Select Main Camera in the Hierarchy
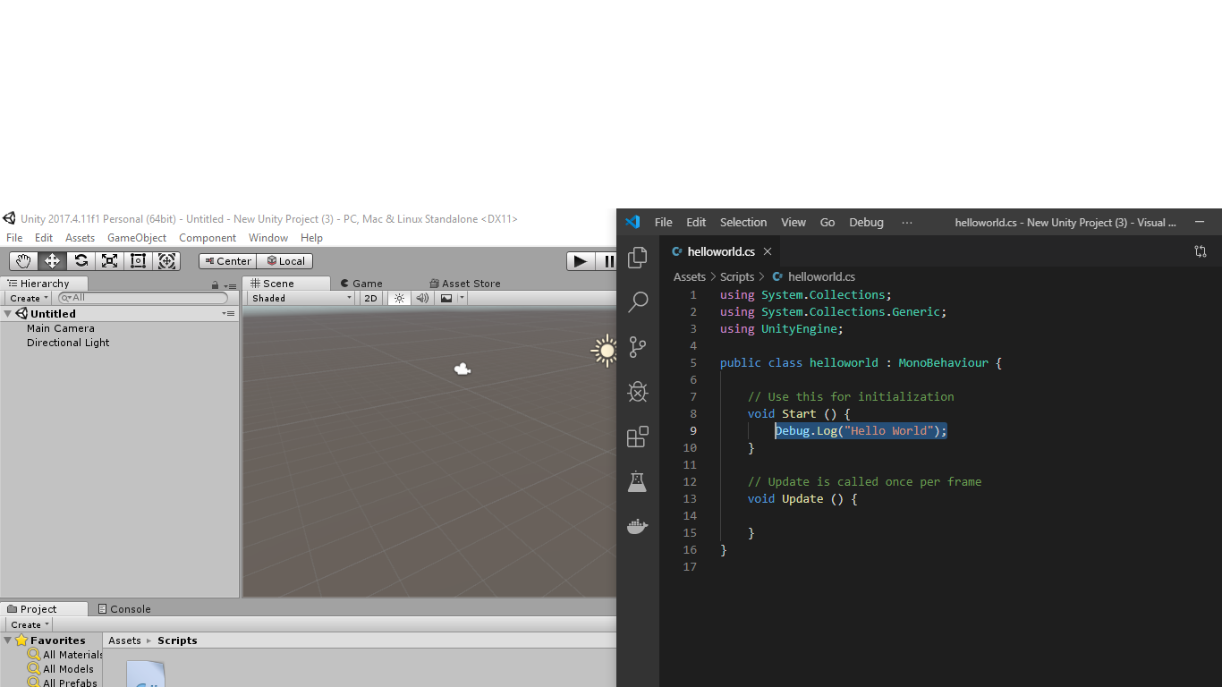 pyautogui.click(x=61, y=328)
